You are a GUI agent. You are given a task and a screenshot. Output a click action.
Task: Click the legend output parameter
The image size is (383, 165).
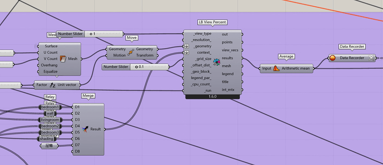[x=227, y=74]
